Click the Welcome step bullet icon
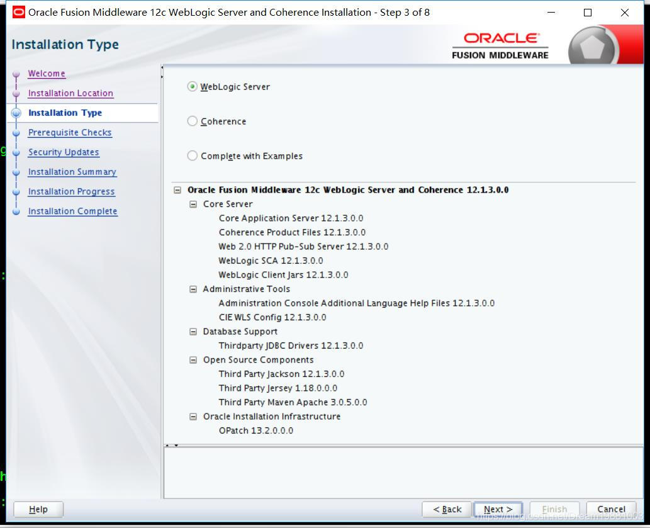This screenshot has height=528, width=650. click(x=16, y=74)
